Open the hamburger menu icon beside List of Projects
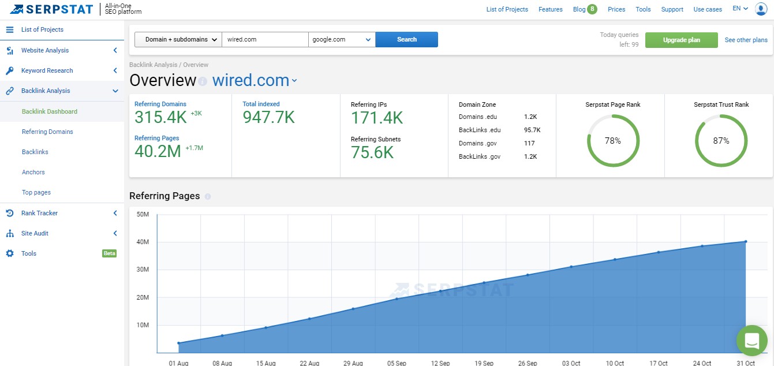This screenshot has width=774, height=366. coord(10,29)
